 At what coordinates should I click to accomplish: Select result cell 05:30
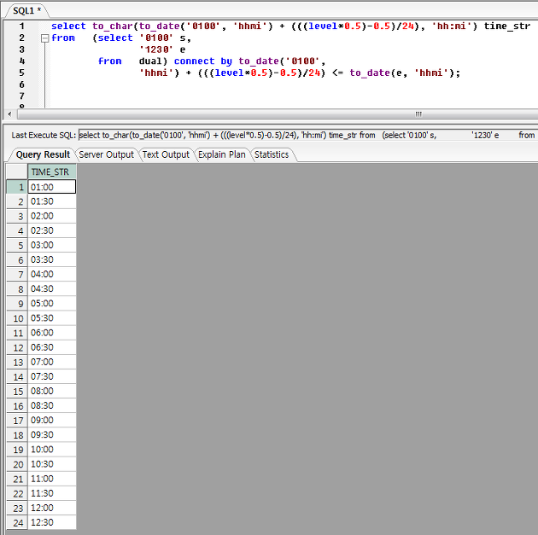tap(52, 318)
